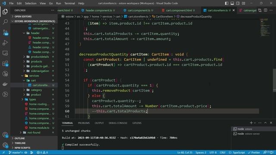The height and width of the screenshot is (155, 276).
Task: Toggle primary side bar layout icon
Action: point(226,3)
